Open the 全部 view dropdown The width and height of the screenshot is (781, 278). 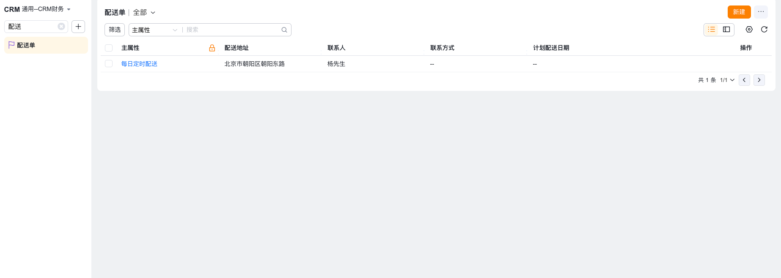pos(144,13)
